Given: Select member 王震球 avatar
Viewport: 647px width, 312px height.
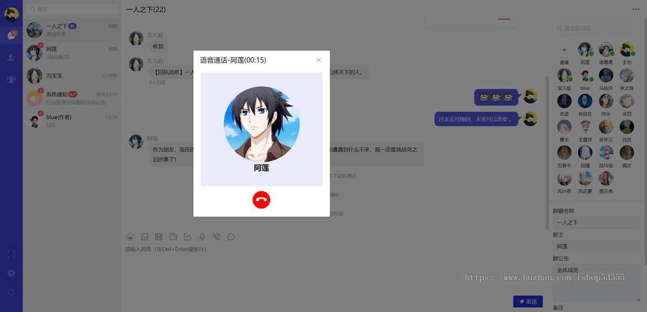Looking at the screenshot, I should (x=585, y=127).
